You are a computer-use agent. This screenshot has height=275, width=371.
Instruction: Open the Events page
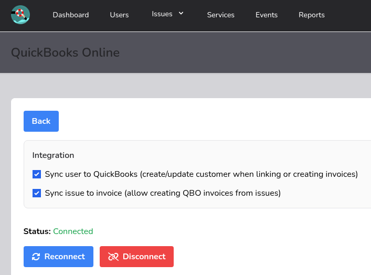[x=267, y=15]
